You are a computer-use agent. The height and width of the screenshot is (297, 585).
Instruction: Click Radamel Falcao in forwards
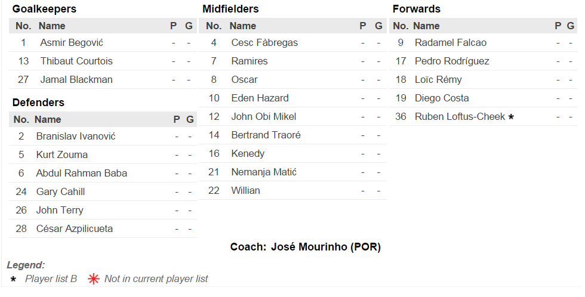pyautogui.click(x=451, y=43)
